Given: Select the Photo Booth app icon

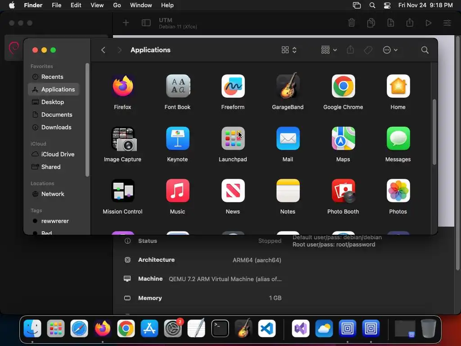Looking at the screenshot, I should point(343,191).
